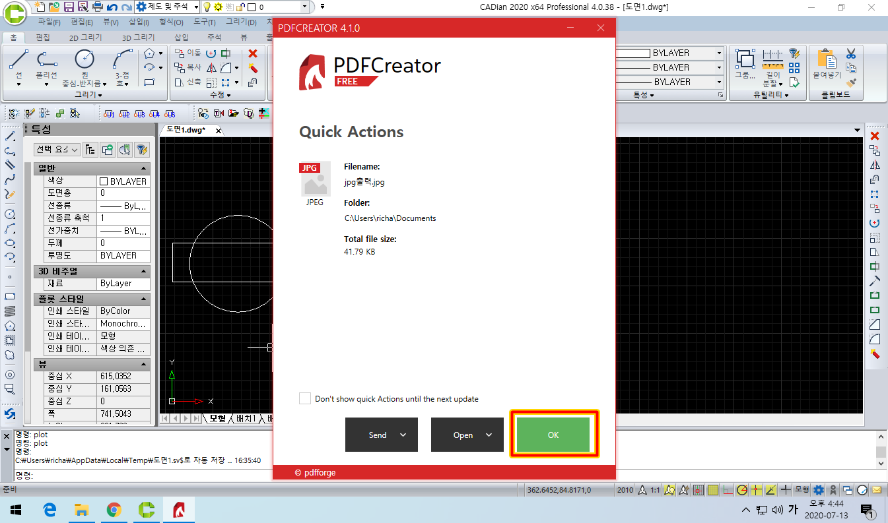Click the Copy (복사) tool in Modify panel

[x=188, y=67]
